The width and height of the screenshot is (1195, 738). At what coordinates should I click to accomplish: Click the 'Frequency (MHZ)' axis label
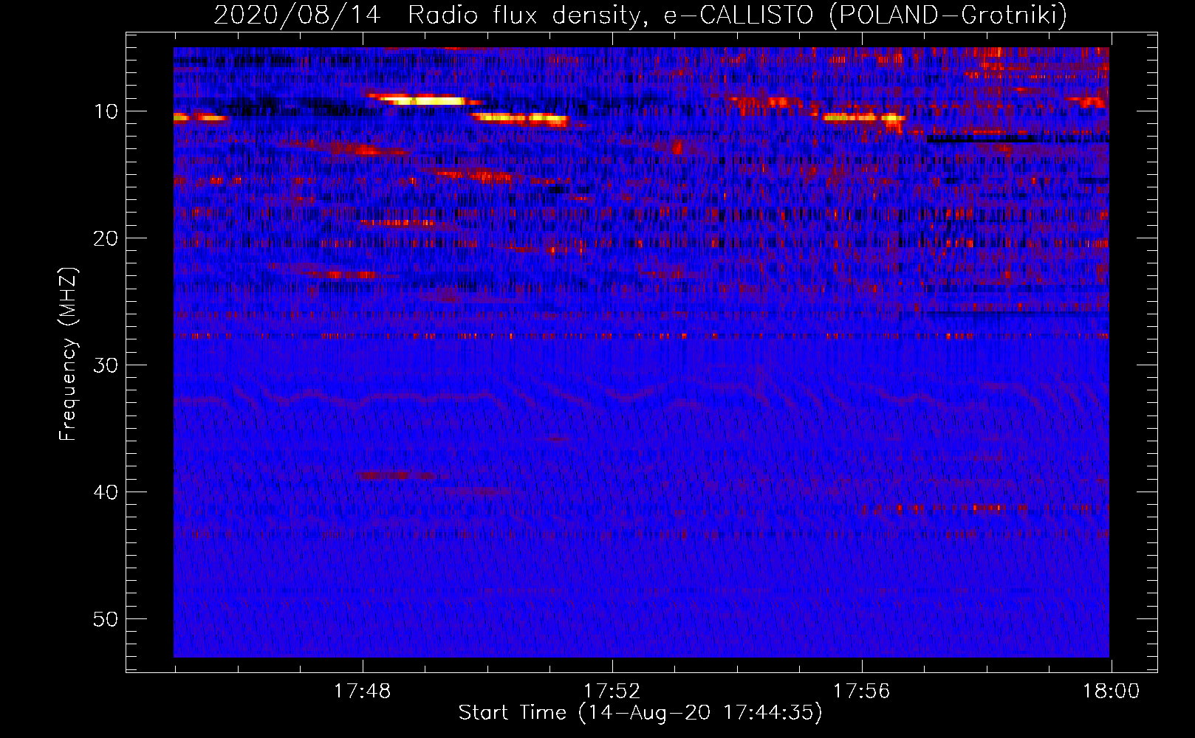[68, 354]
